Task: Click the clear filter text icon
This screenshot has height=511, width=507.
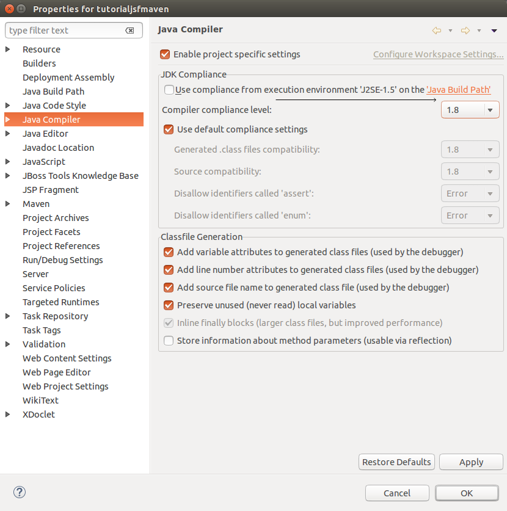Action: click(x=130, y=30)
